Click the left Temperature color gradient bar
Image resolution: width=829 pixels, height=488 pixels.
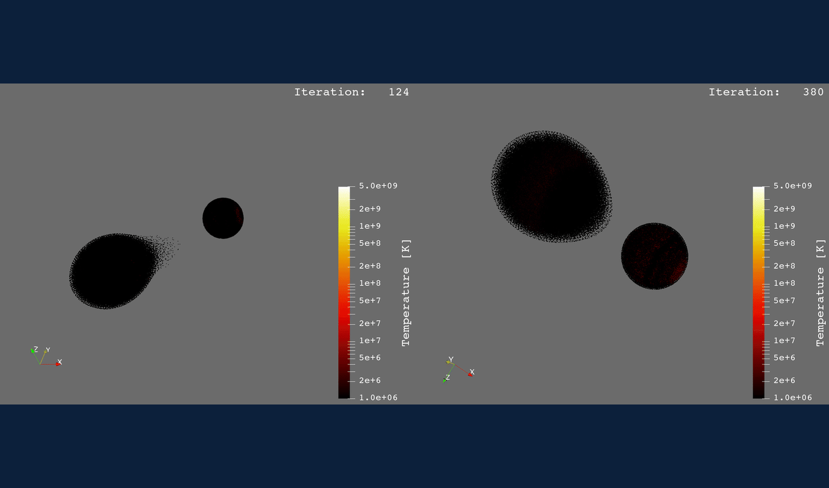(x=344, y=293)
